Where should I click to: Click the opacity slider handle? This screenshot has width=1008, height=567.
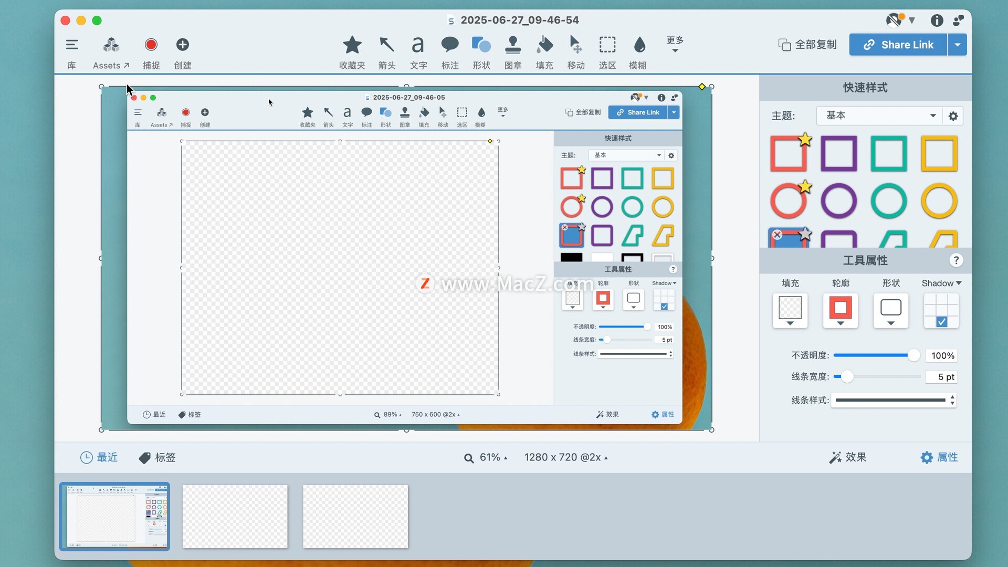coord(913,355)
